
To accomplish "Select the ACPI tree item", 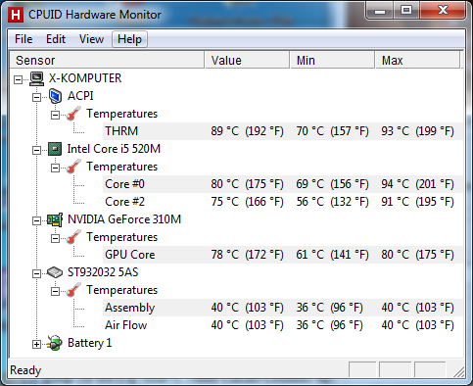I will tap(80, 96).
